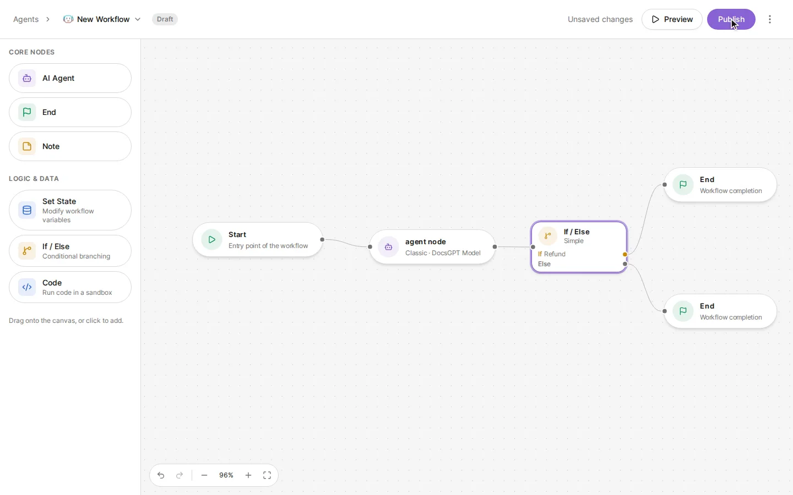Screen dimensions: 793x495
Task: Publish the workflow
Action: [x=731, y=19]
